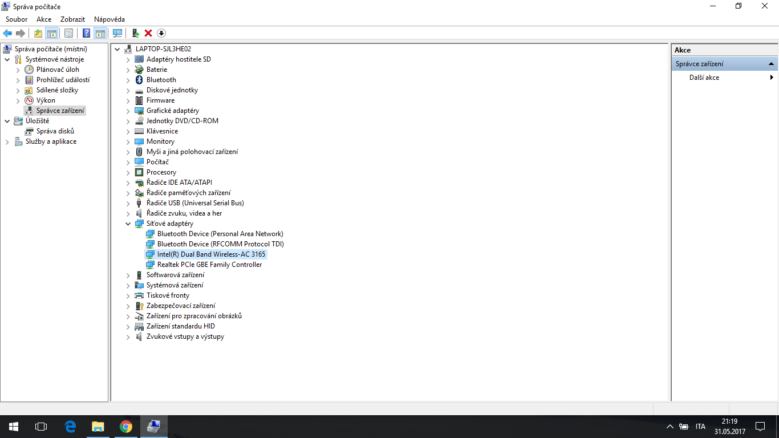Open the Akce menu
779x438 pixels.
pyautogui.click(x=44, y=19)
